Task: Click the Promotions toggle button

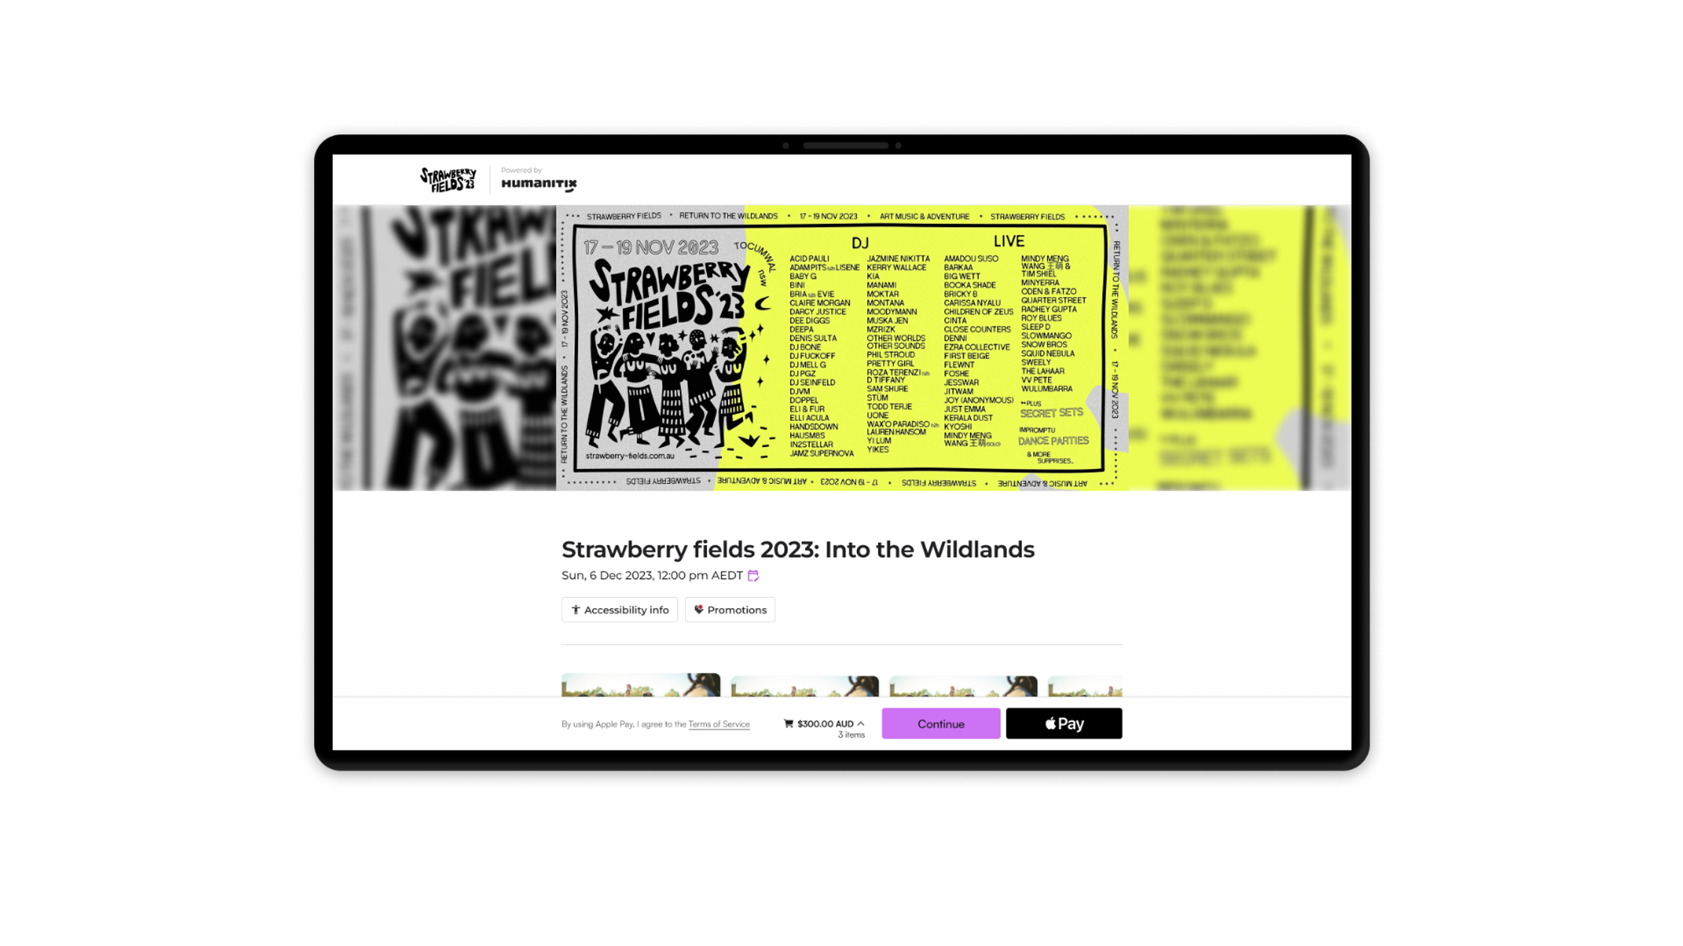Action: pos(729,609)
